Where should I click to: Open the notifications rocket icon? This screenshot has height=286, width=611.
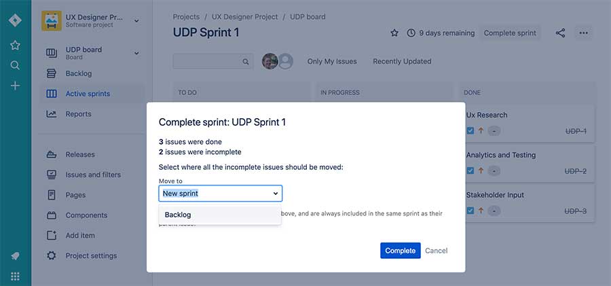pyautogui.click(x=15, y=256)
